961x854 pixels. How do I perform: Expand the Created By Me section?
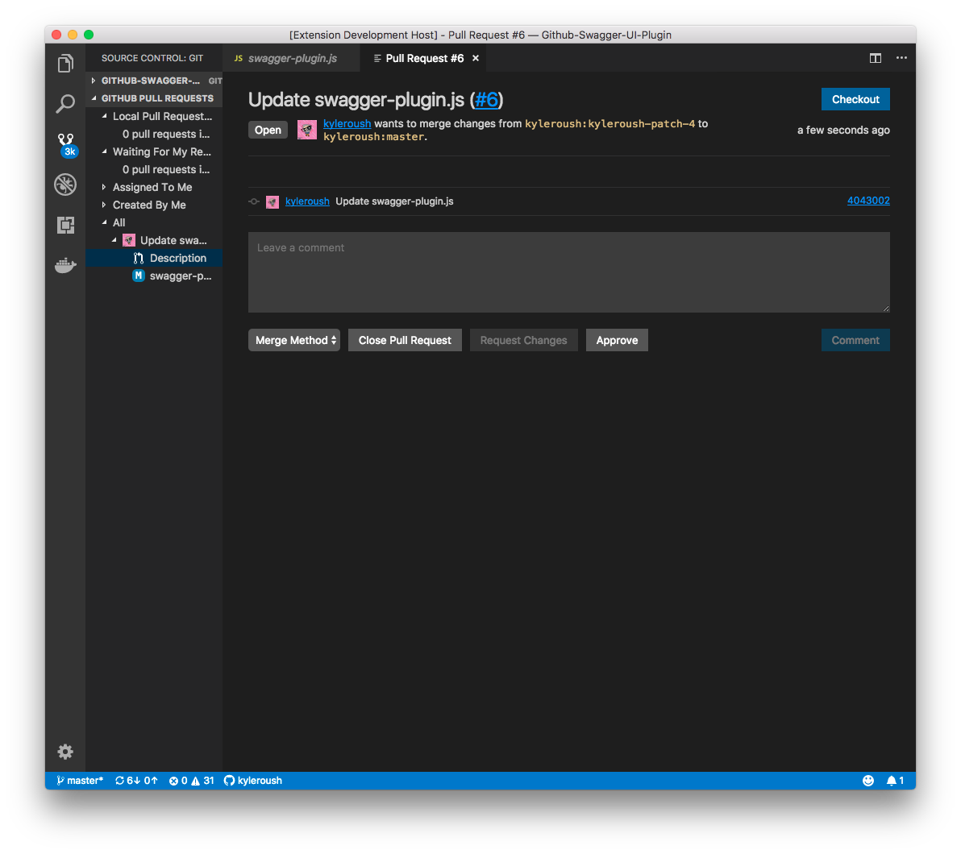click(148, 205)
